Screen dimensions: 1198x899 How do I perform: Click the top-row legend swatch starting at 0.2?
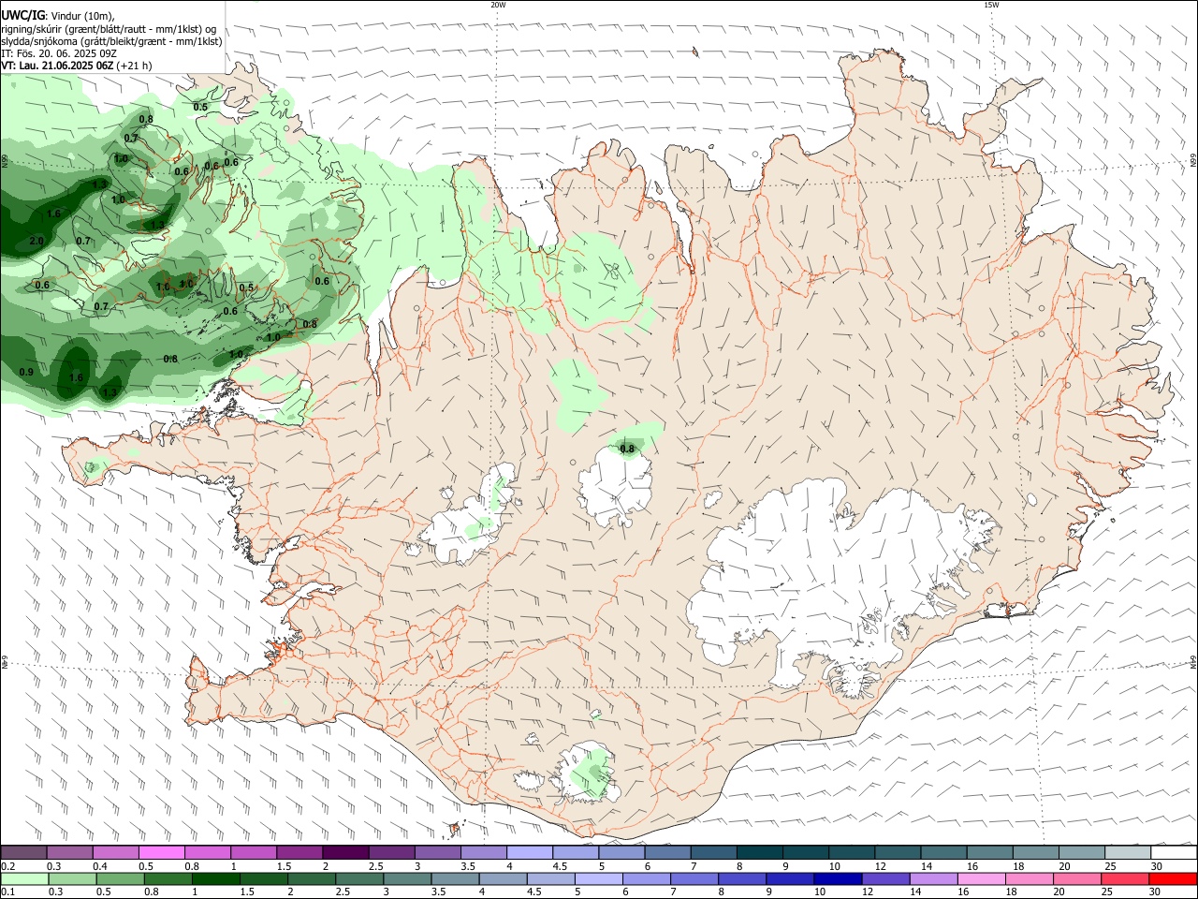click(23, 853)
